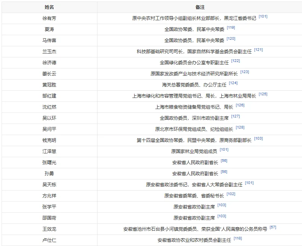The height and width of the screenshot is (246, 302).
Task: Click the name 方兆祥
Action: click(x=49, y=195)
